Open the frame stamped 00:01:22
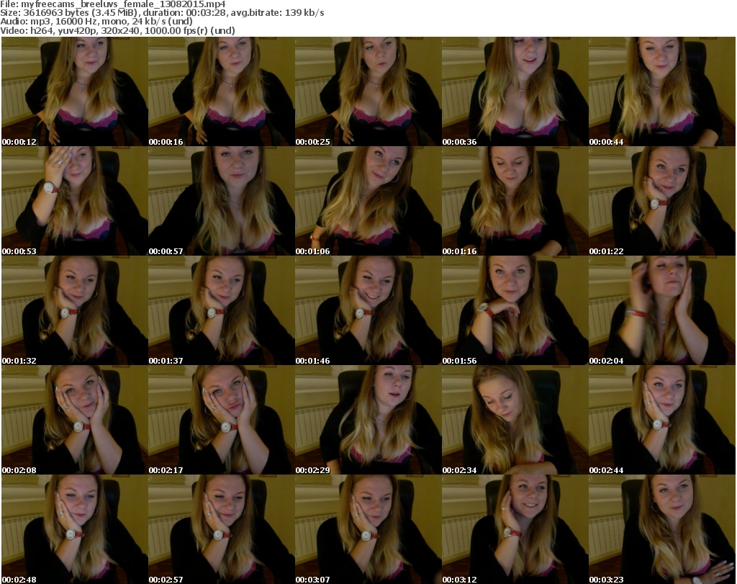 (662, 201)
